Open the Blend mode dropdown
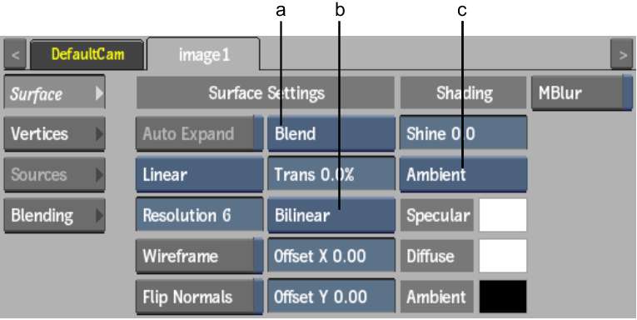This screenshot has width=637, height=320. pyautogui.click(x=331, y=134)
